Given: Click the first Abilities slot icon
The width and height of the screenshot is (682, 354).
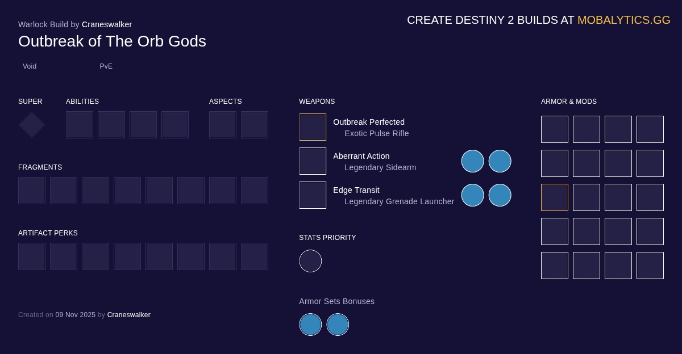Looking at the screenshot, I should click(80, 124).
